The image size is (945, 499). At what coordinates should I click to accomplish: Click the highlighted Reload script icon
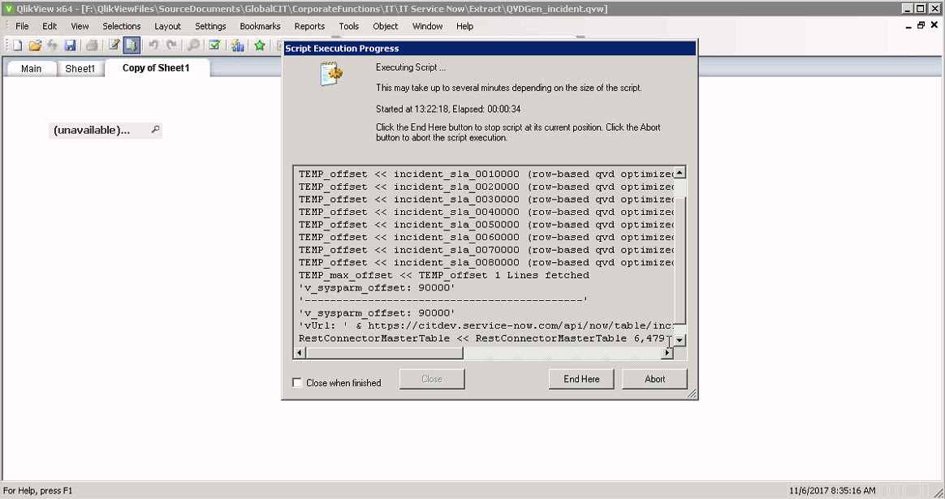(132, 45)
